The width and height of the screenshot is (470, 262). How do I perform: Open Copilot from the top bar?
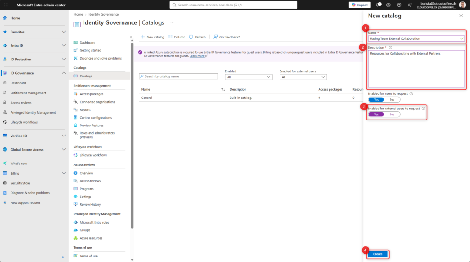point(360,5)
